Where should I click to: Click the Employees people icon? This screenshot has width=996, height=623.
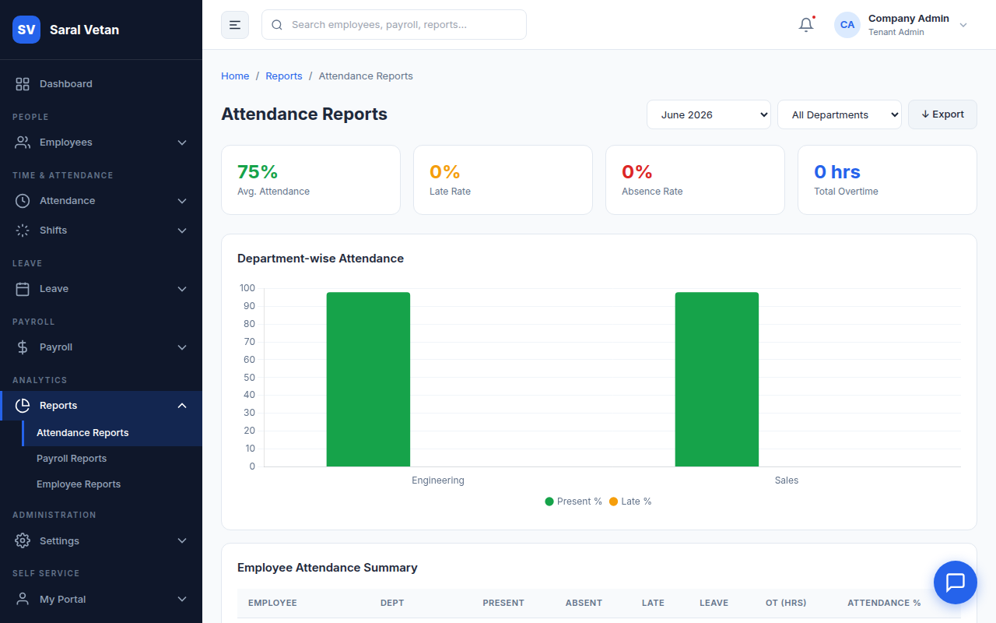23,143
